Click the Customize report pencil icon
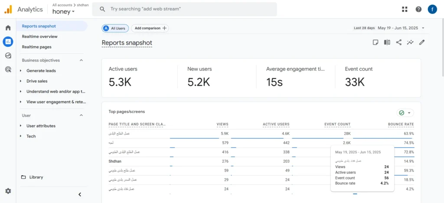The width and height of the screenshot is (444, 203). (x=422, y=42)
